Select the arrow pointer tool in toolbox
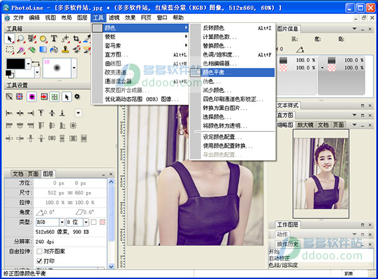 [x=9, y=39]
